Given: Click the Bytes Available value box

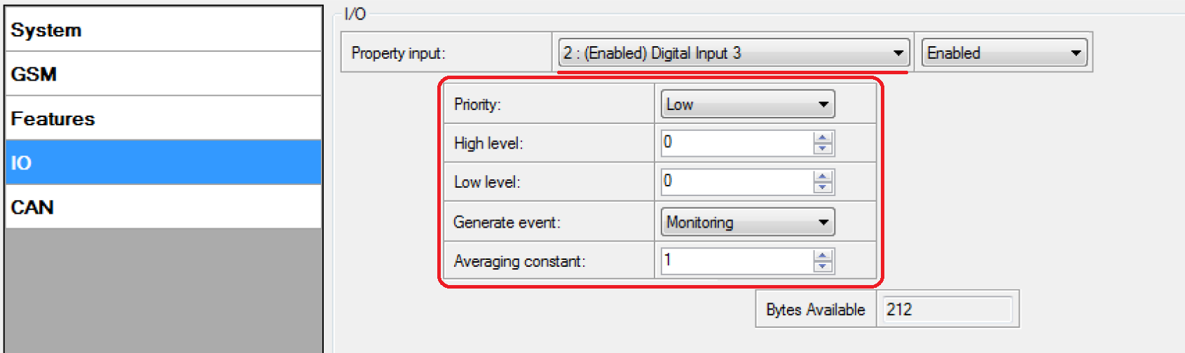Looking at the screenshot, I should coord(947,310).
